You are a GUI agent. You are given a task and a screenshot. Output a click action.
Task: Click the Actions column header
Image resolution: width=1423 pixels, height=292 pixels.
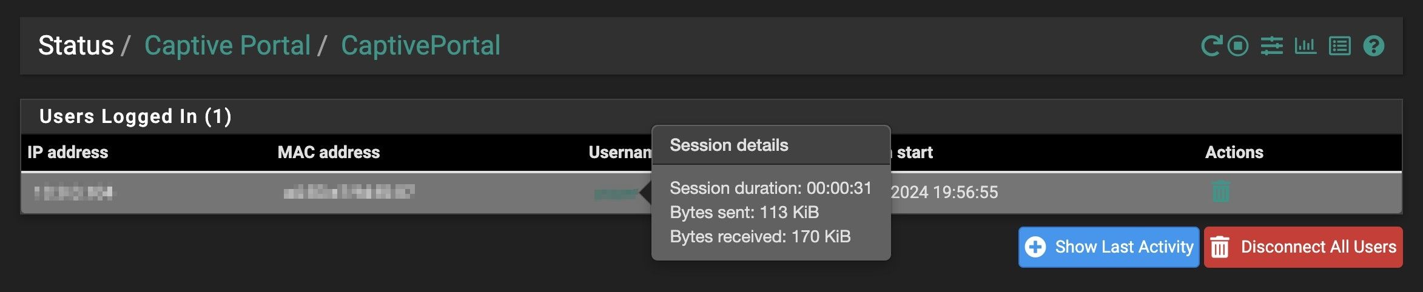[x=1234, y=153]
